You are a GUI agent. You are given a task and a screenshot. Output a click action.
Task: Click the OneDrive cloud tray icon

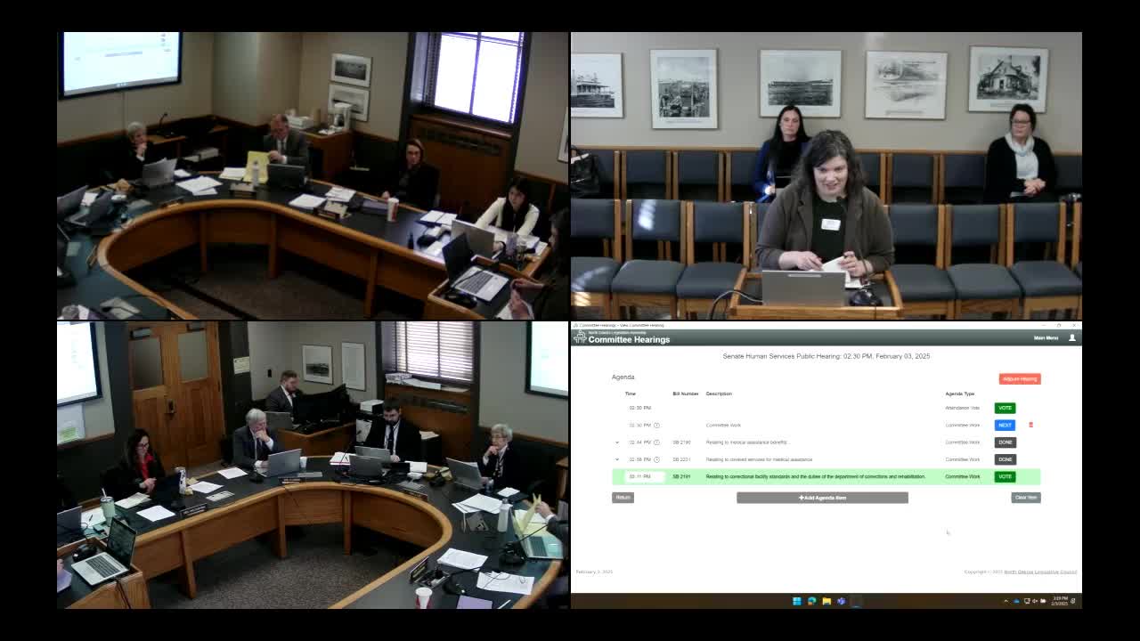[1016, 601]
